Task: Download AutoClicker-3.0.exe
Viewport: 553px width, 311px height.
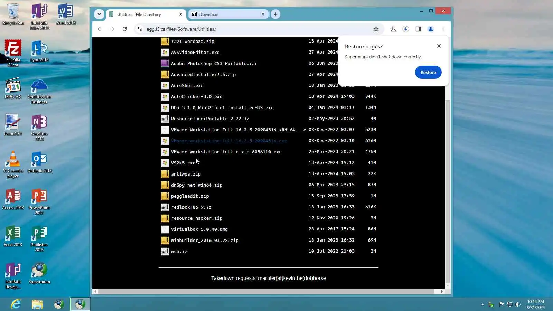Action: [197, 96]
